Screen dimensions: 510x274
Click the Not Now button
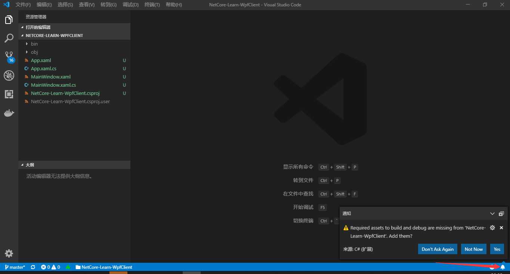[x=474, y=249]
